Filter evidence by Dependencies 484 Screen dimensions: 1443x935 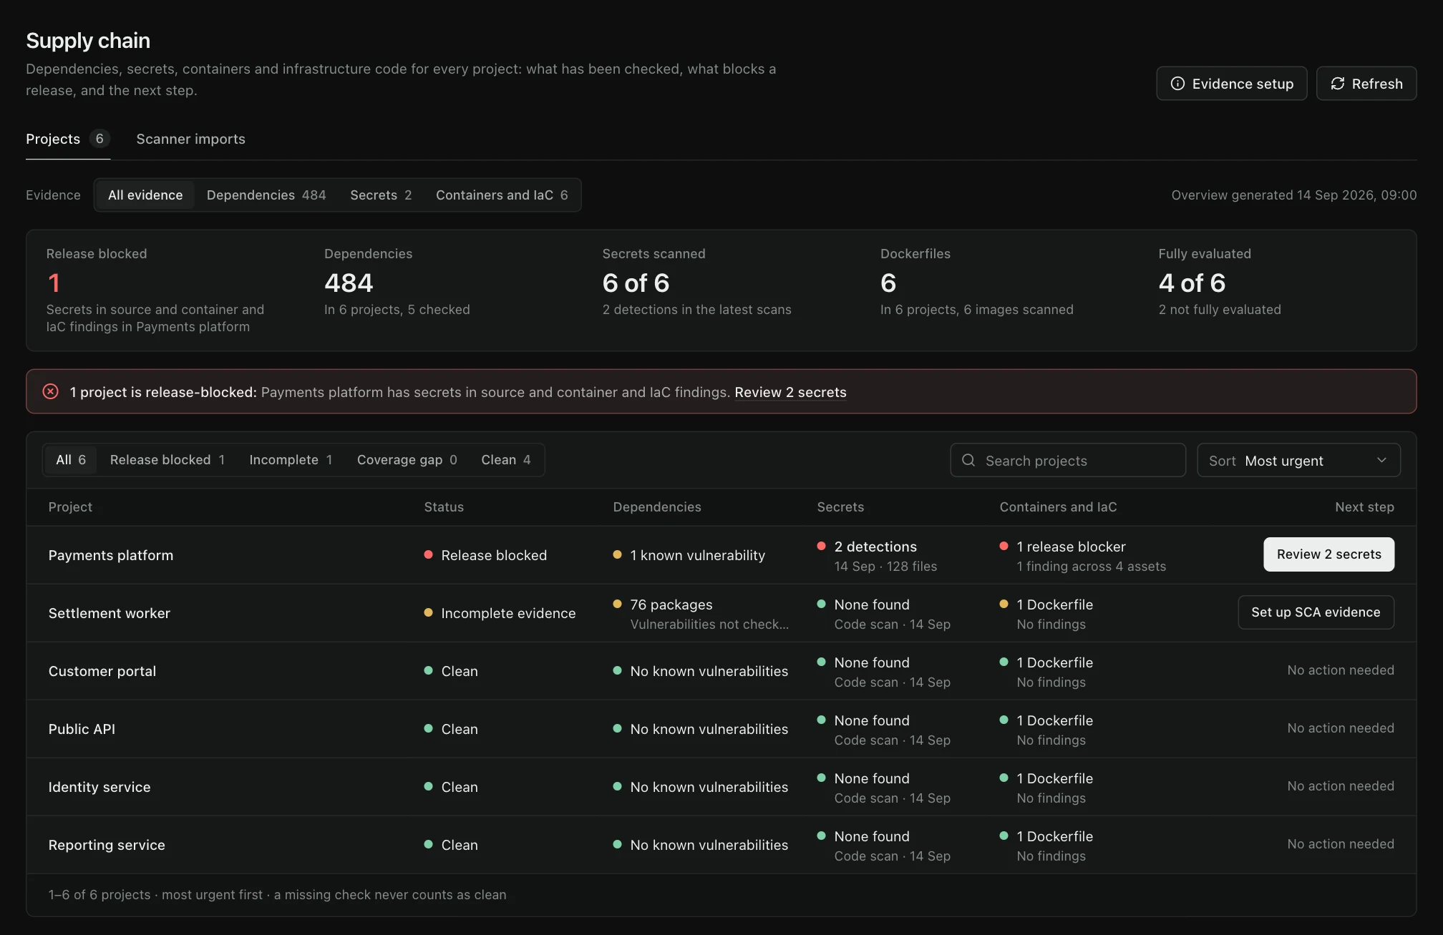[266, 195]
